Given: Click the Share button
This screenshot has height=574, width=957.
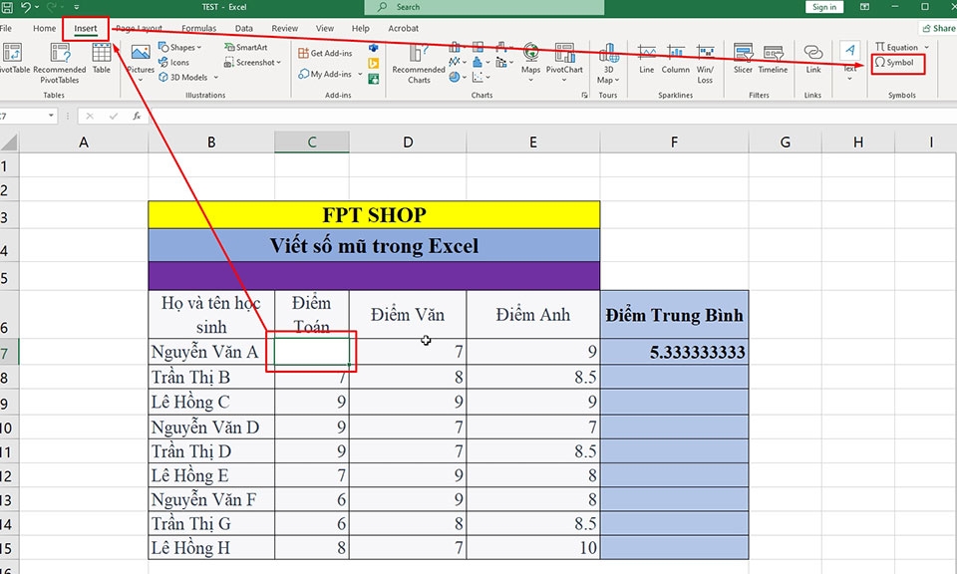Looking at the screenshot, I should coord(940,28).
